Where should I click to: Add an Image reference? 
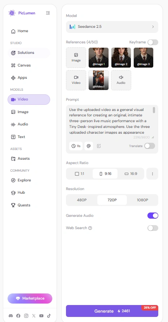[x=76, y=58]
